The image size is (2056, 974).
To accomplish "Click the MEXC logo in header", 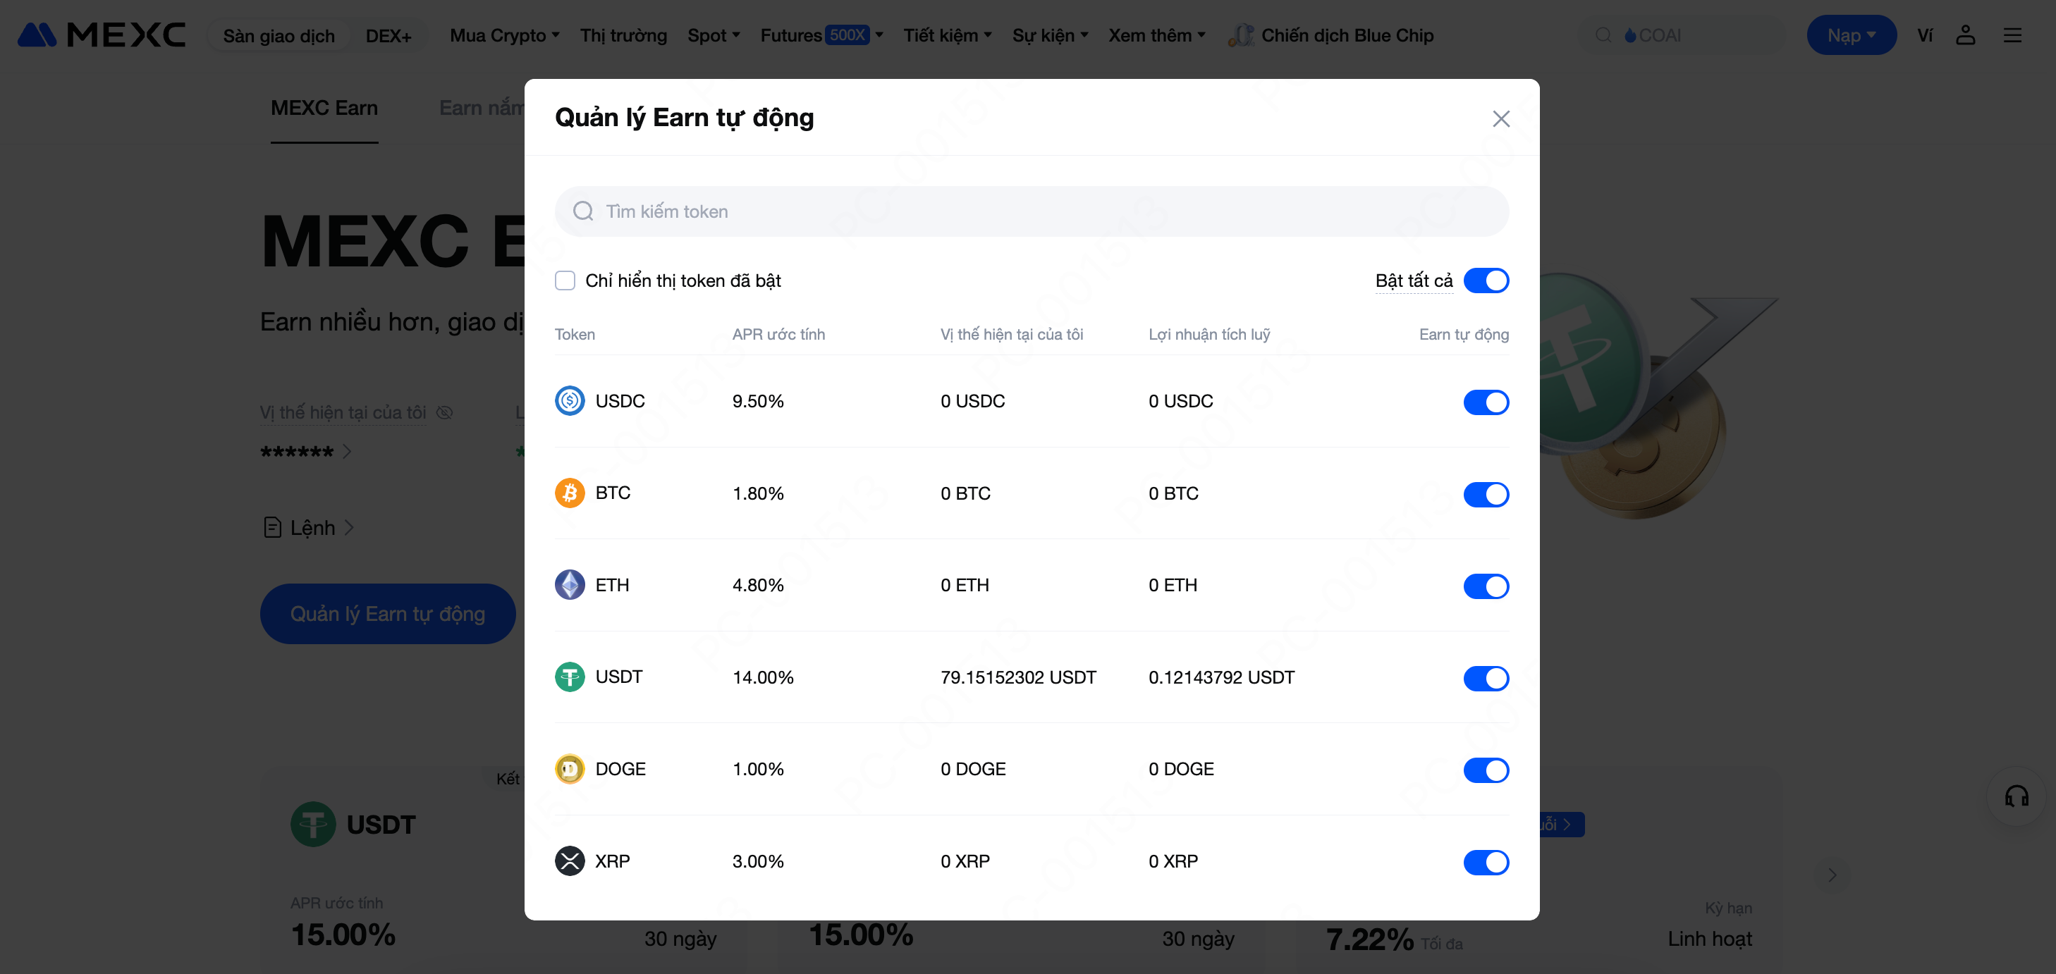I will tap(102, 35).
